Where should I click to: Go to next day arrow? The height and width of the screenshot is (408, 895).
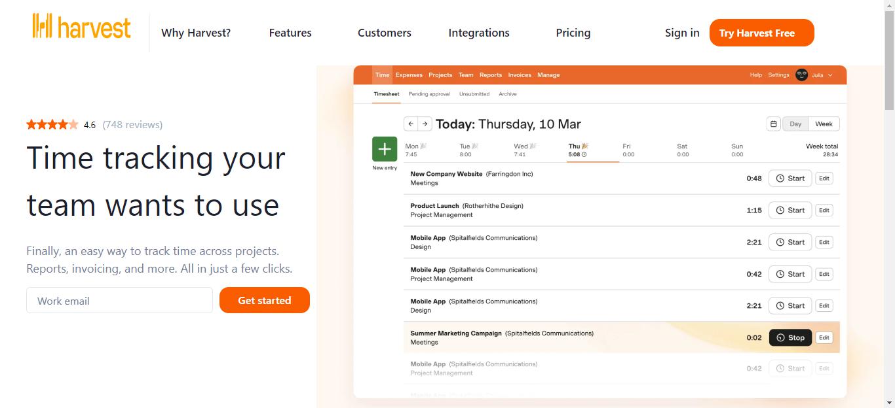click(x=425, y=124)
